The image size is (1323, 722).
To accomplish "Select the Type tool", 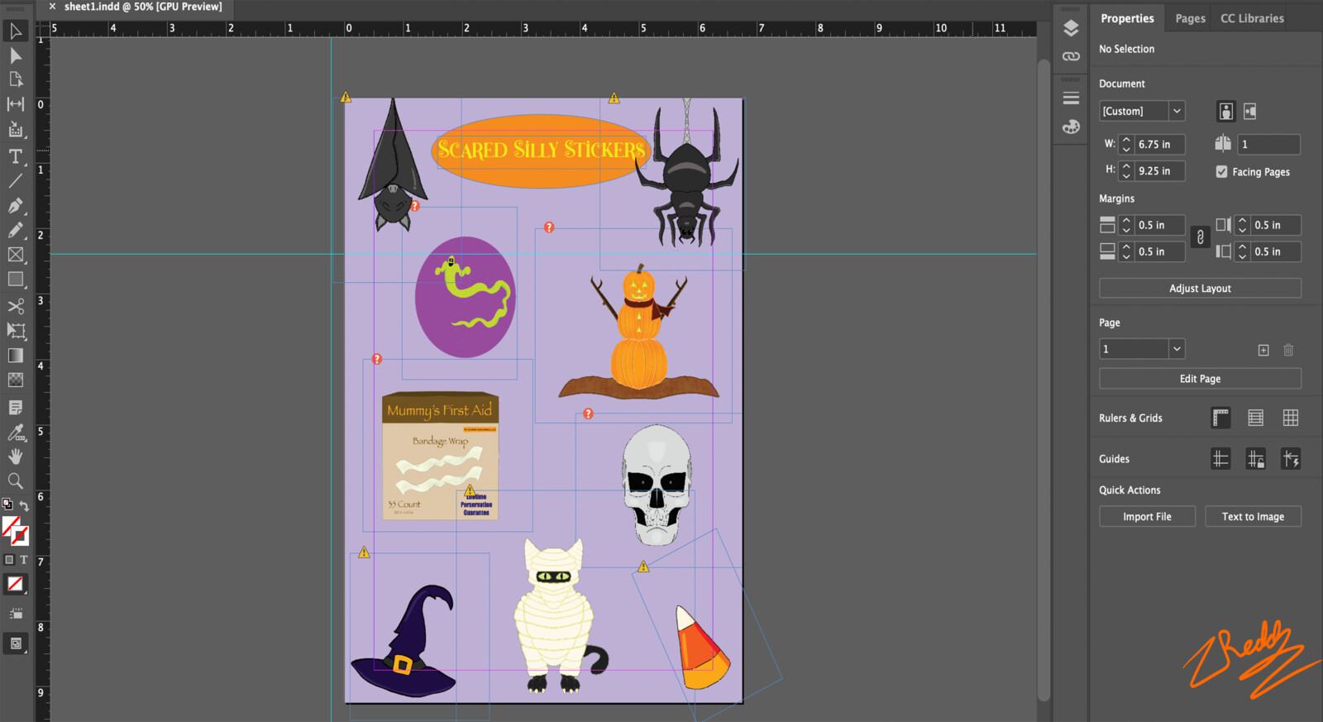I will [16, 156].
